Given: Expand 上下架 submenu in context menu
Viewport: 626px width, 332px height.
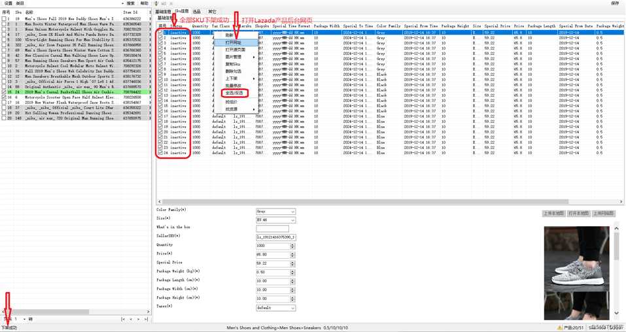Looking at the screenshot, I should 239,79.
